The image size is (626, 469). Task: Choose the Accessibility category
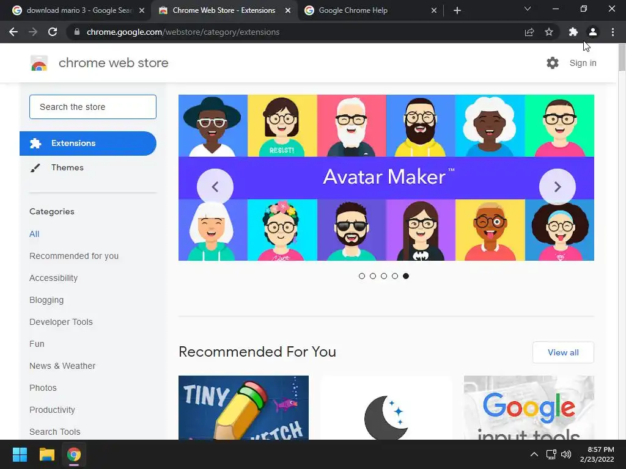pos(54,278)
